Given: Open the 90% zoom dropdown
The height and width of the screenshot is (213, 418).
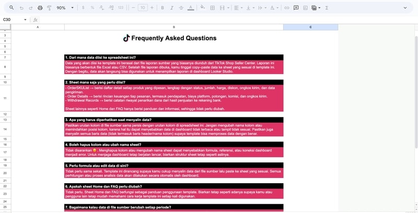Looking at the screenshot, I should (x=65, y=8).
